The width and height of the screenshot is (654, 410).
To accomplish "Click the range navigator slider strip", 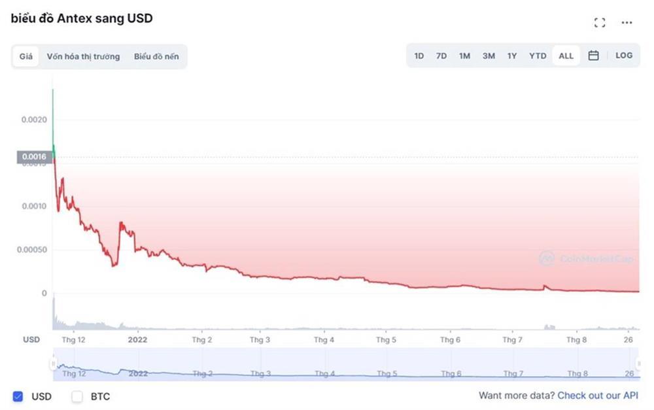I will [x=345, y=365].
